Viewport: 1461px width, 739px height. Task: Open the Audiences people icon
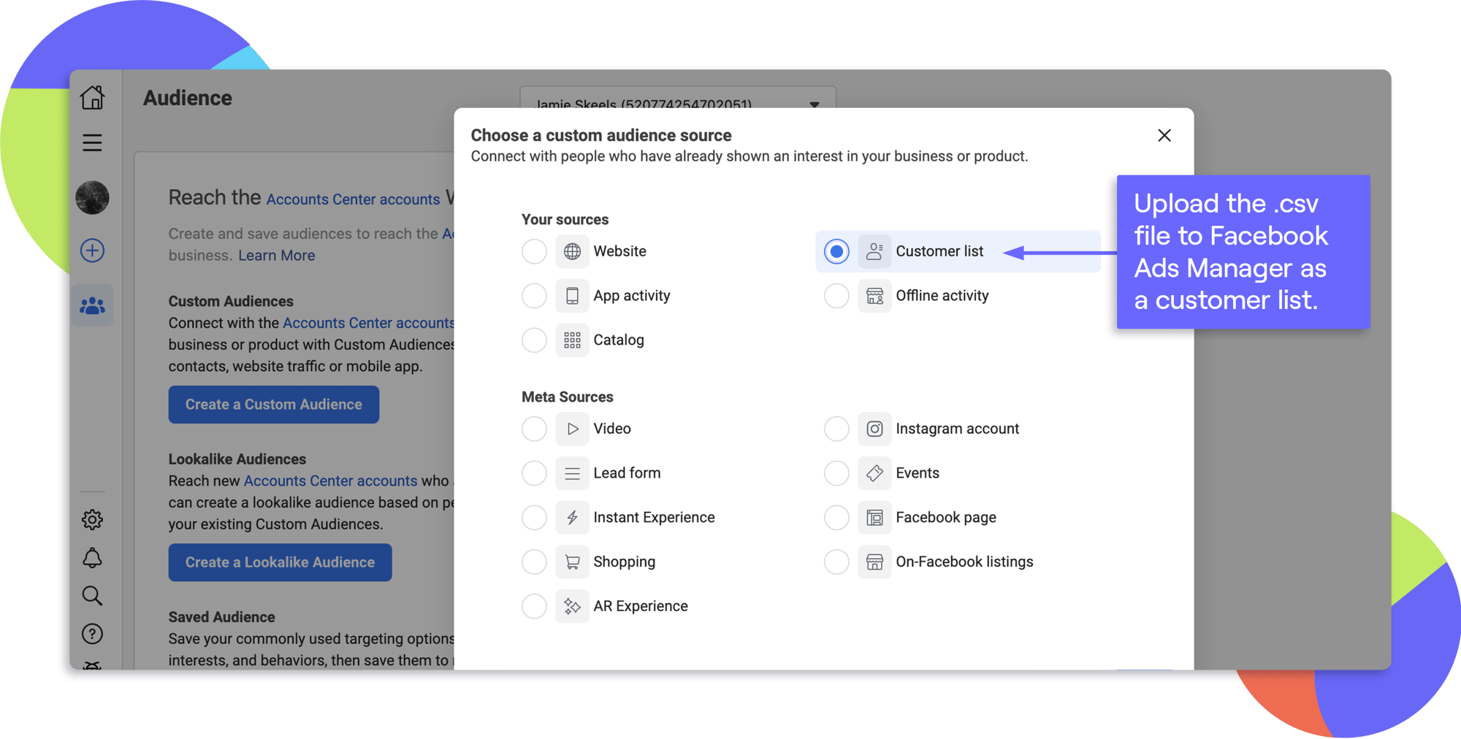click(92, 306)
